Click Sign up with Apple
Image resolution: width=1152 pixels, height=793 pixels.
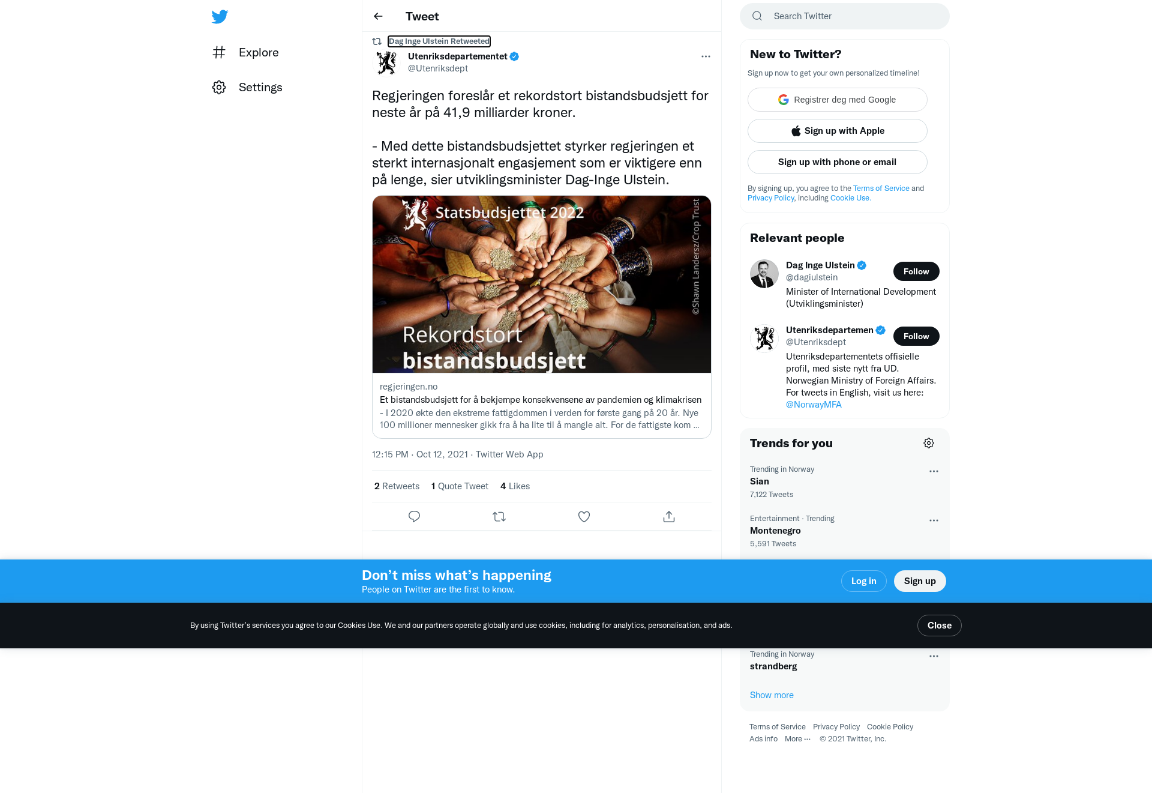(x=838, y=131)
